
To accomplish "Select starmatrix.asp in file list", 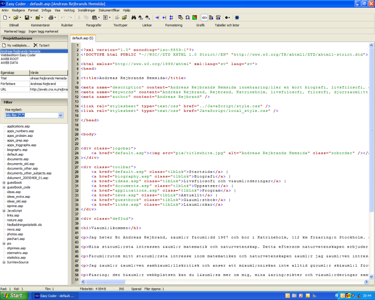I will click(x=18, y=253).
